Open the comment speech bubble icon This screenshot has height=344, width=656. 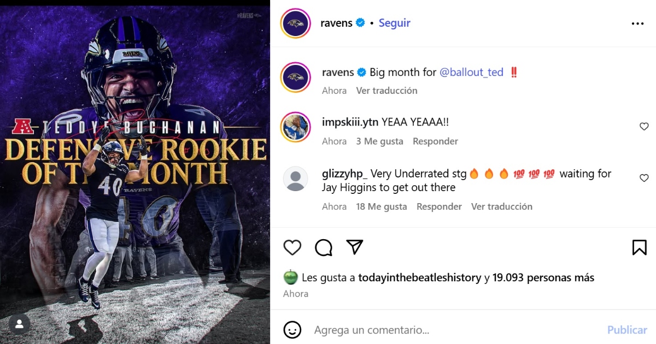[x=324, y=247]
